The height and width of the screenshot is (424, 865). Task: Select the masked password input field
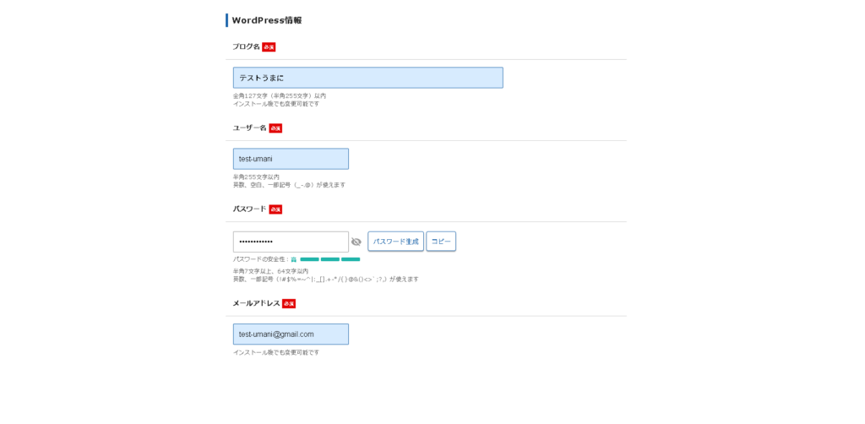point(291,242)
